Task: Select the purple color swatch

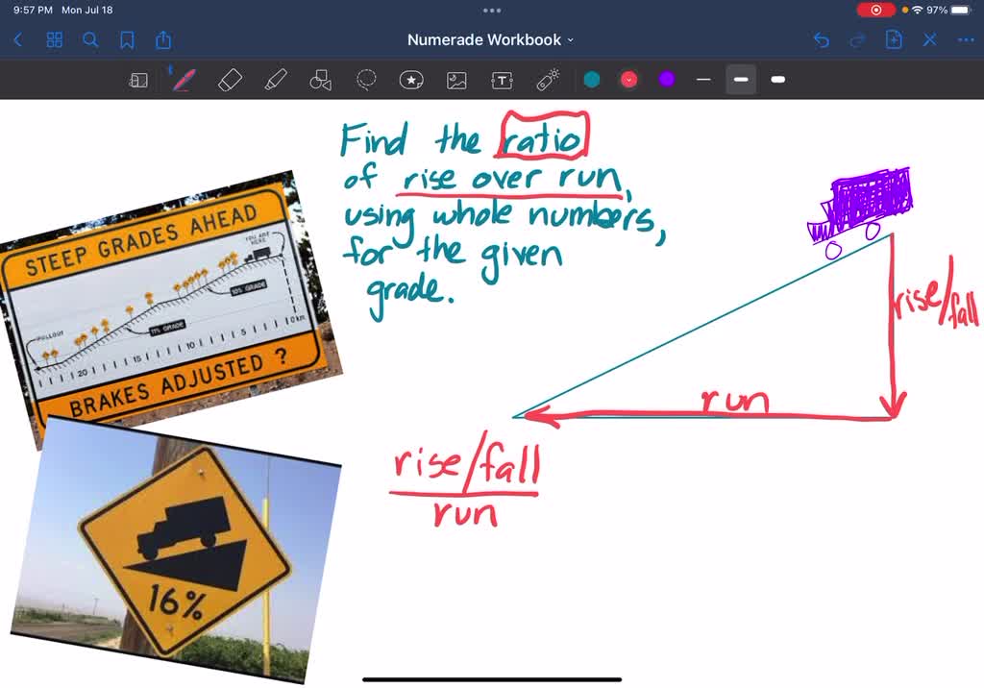Action: coord(666,80)
